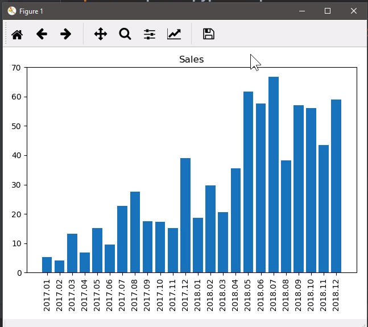Click the y-axis label '50'
Image resolution: width=368 pixels, height=327 pixels.
[16, 126]
